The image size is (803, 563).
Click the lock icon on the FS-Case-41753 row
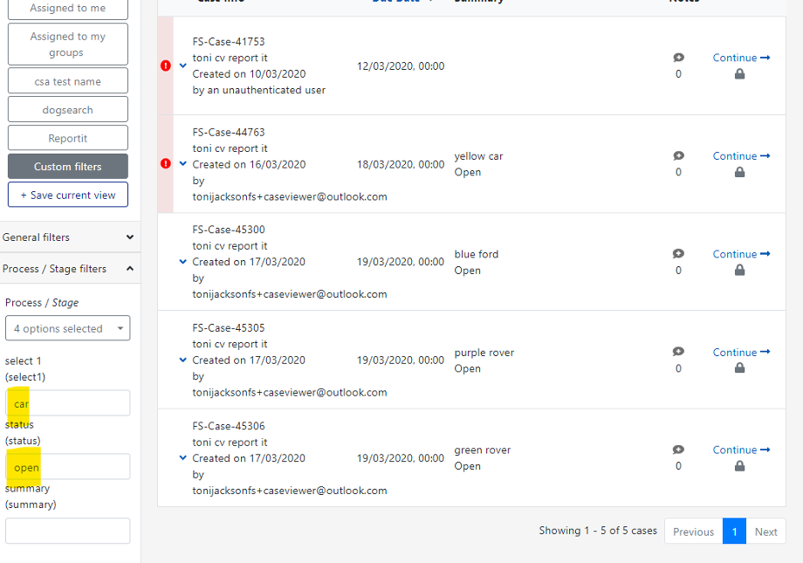coord(739,74)
